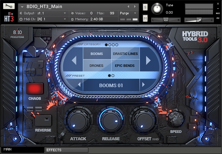Enable the red CHAOS button
The image size is (222, 154).
pos(35,89)
